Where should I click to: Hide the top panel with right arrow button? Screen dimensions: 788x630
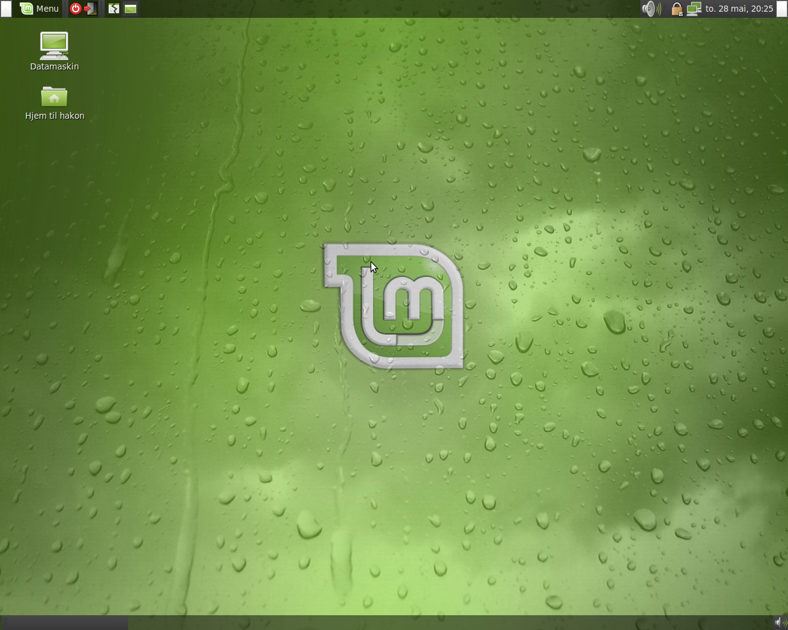(x=782, y=9)
